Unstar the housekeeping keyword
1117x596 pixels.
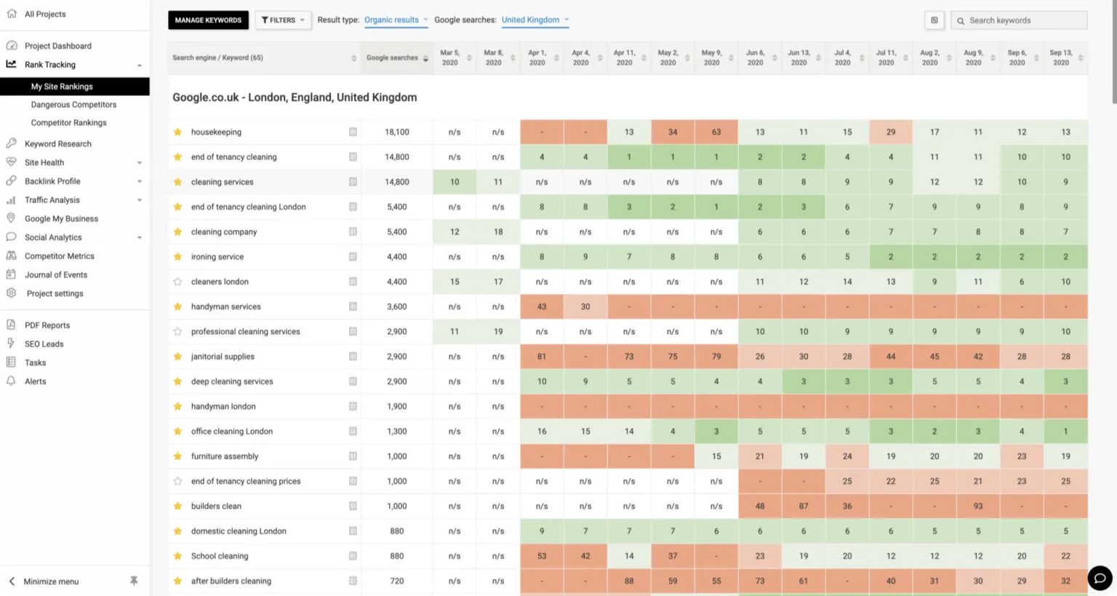[x=177, y=132]
